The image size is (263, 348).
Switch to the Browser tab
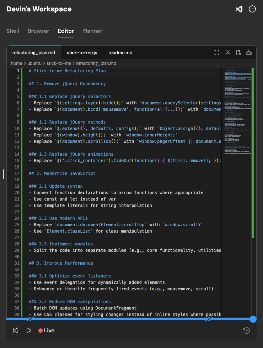38,31
